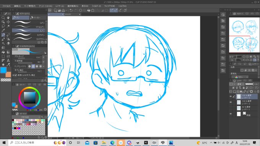Select the Pen tool in the toolbox
This screenshot has width=260, height=146.
(3, 35)
